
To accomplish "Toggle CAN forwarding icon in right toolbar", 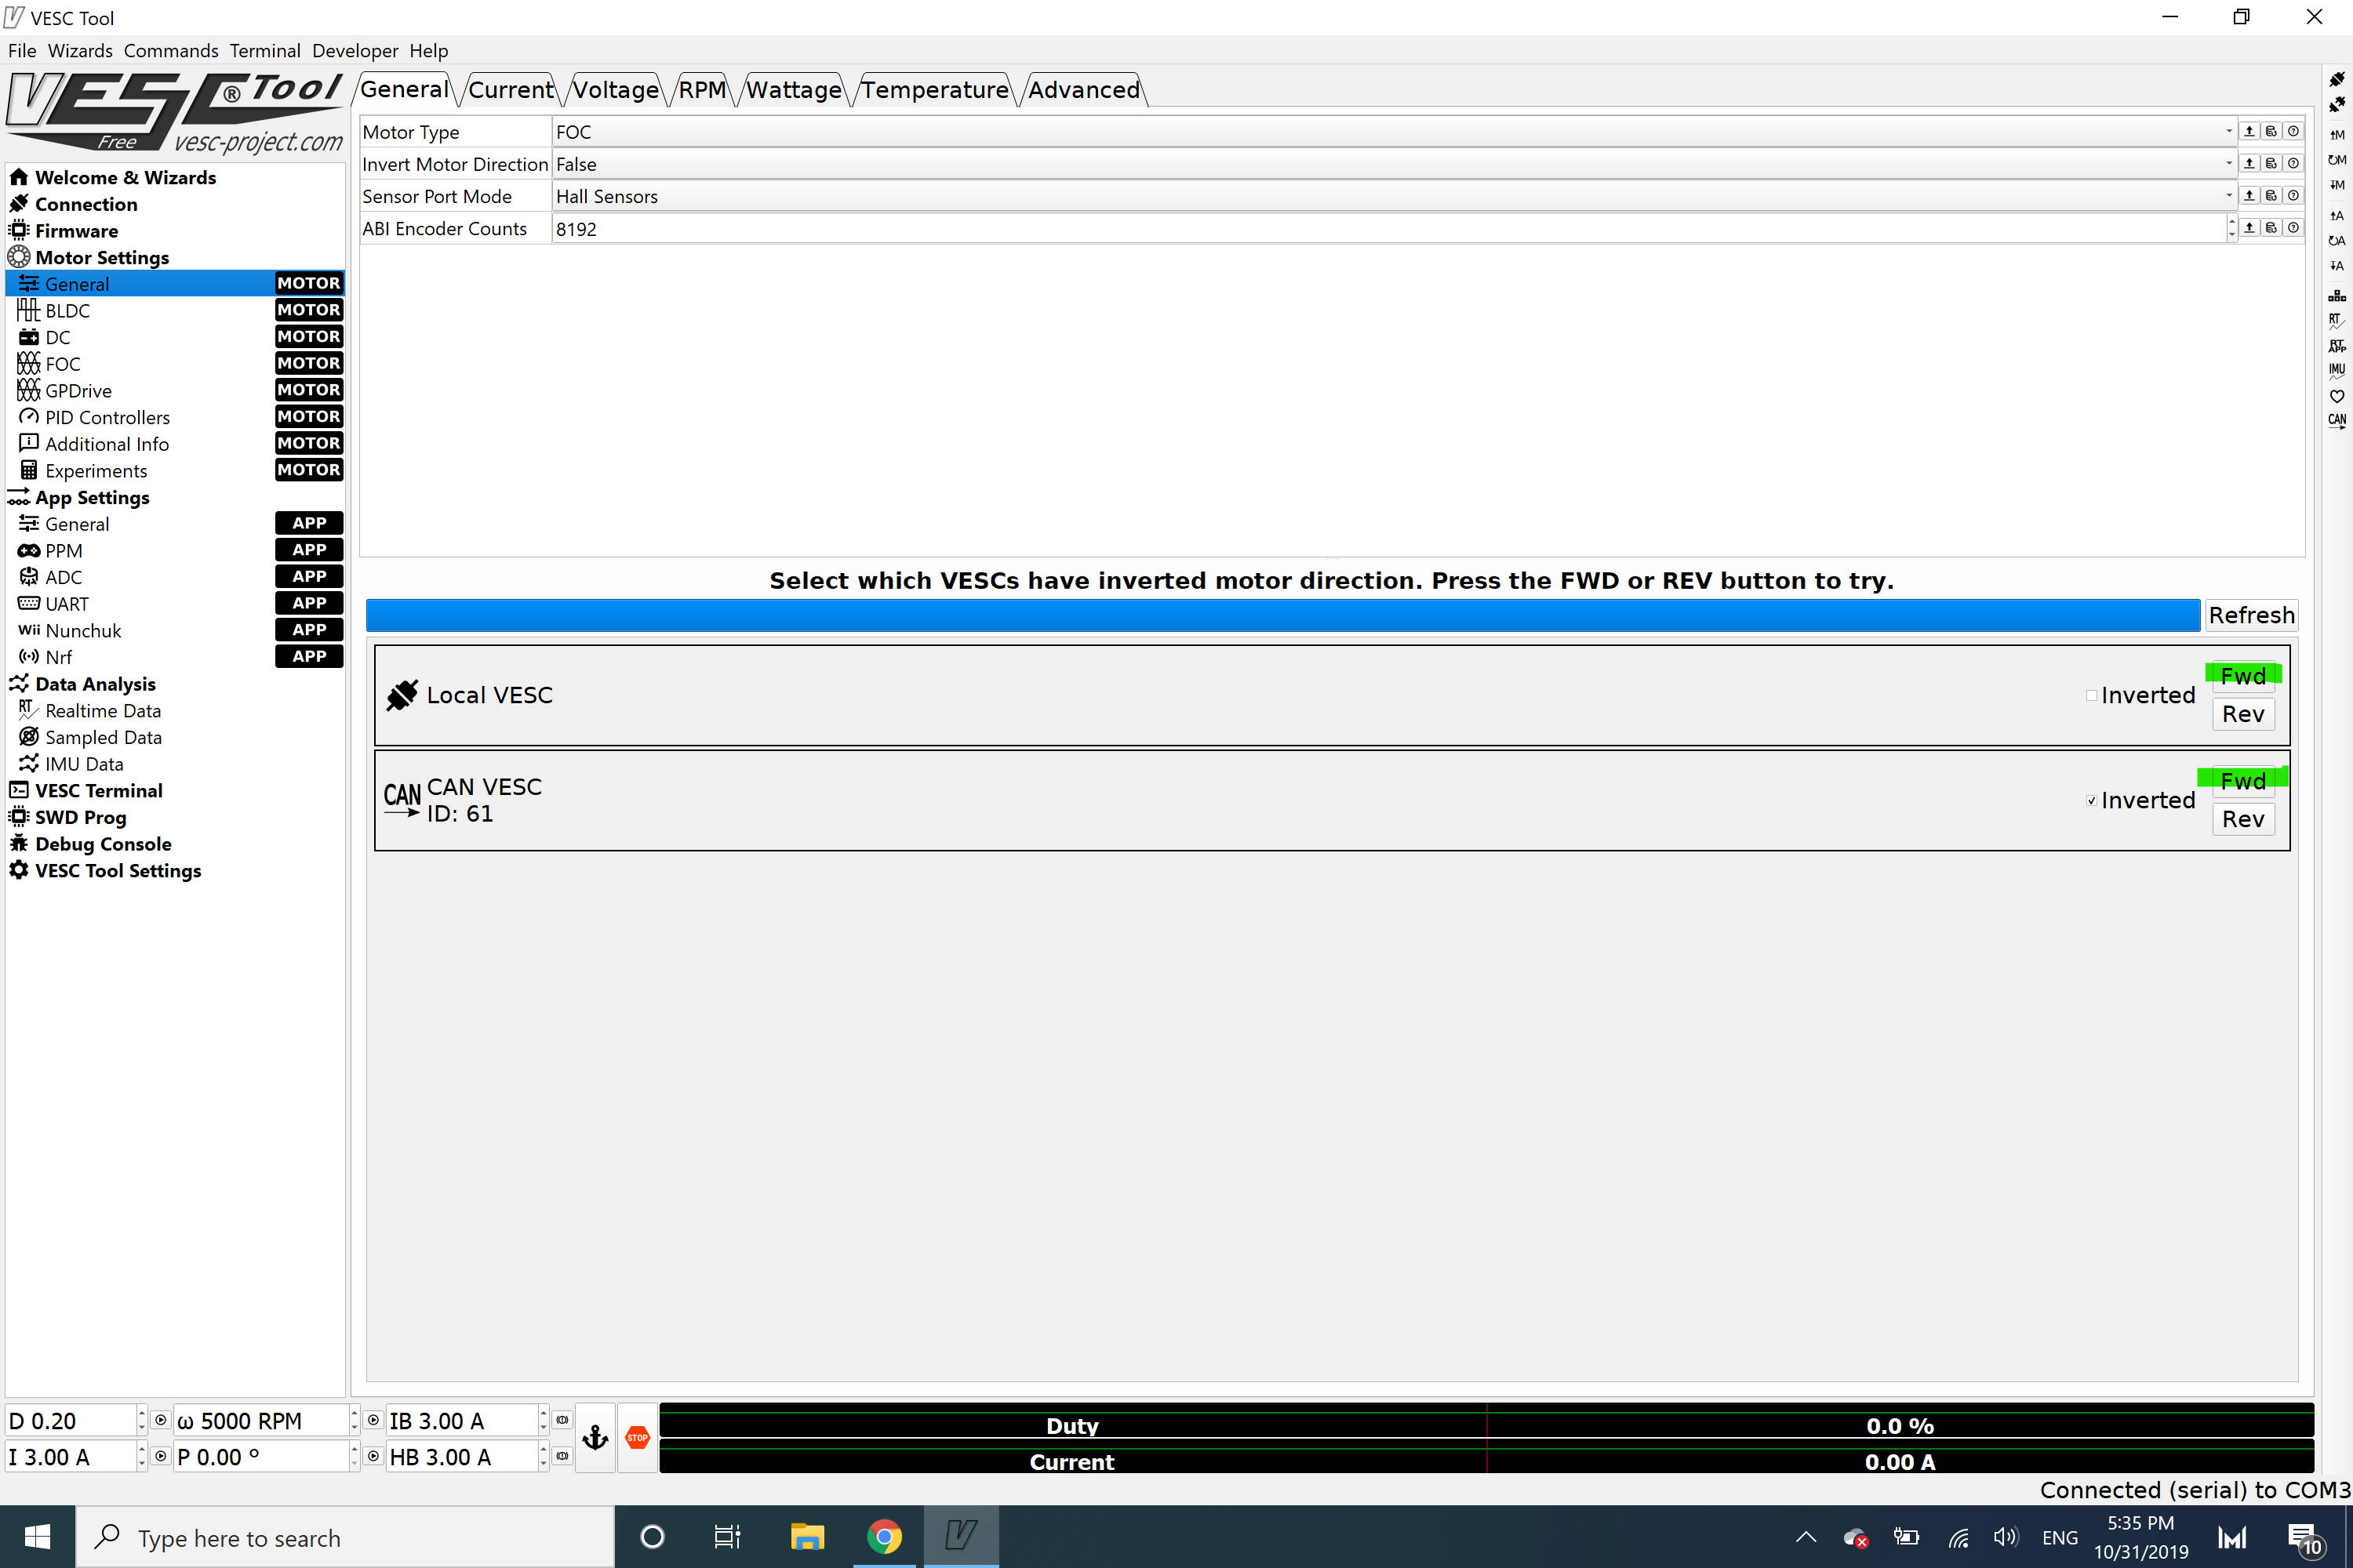I will [2336, 420].
